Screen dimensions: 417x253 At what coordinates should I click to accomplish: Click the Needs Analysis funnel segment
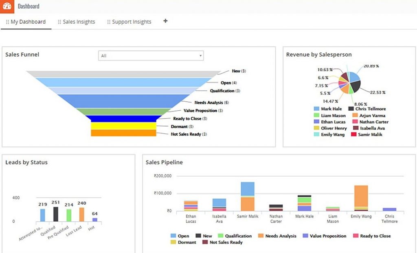click(x=123, y=101)
